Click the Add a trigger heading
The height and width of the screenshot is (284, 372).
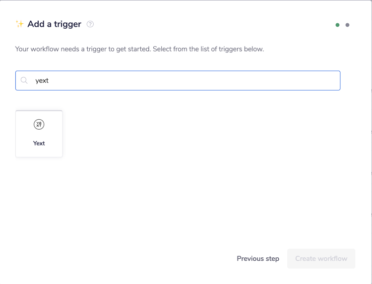pyautogui.click(x=55, y=24)
